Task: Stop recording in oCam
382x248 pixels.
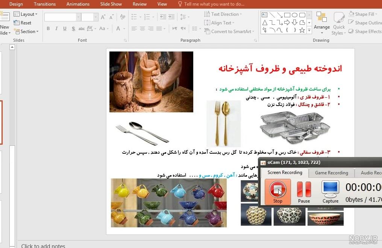Action: tap(278, 192)
